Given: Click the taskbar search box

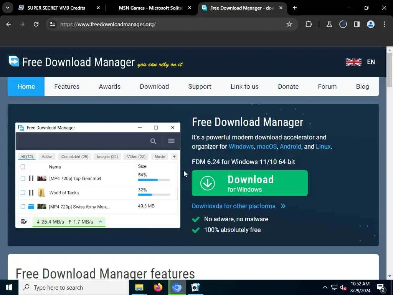Looking at the screenshot, I should pyautogui.click(x=74, y=287).
